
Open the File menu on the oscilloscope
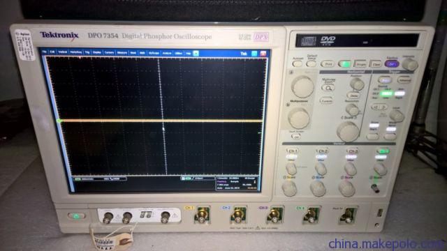click(x=45, y=52)
